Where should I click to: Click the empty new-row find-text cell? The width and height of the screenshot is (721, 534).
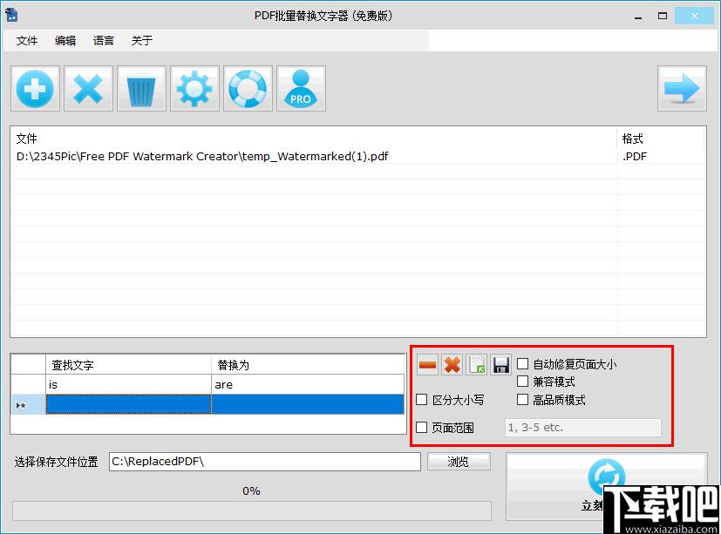128,404
